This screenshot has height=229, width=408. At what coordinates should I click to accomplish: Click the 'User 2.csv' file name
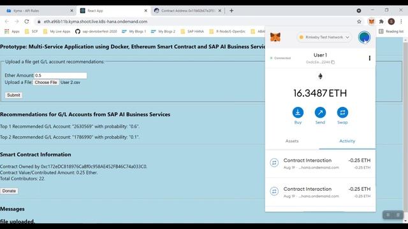70,82
